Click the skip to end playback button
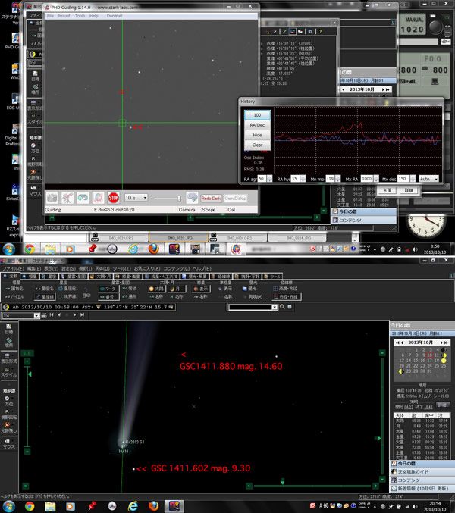The image size is (455, 513). click(82, 314)
